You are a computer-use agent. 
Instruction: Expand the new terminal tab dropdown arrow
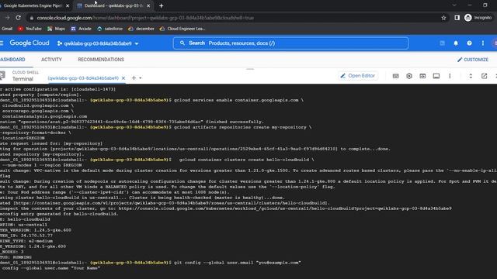[x=141, y=78]
